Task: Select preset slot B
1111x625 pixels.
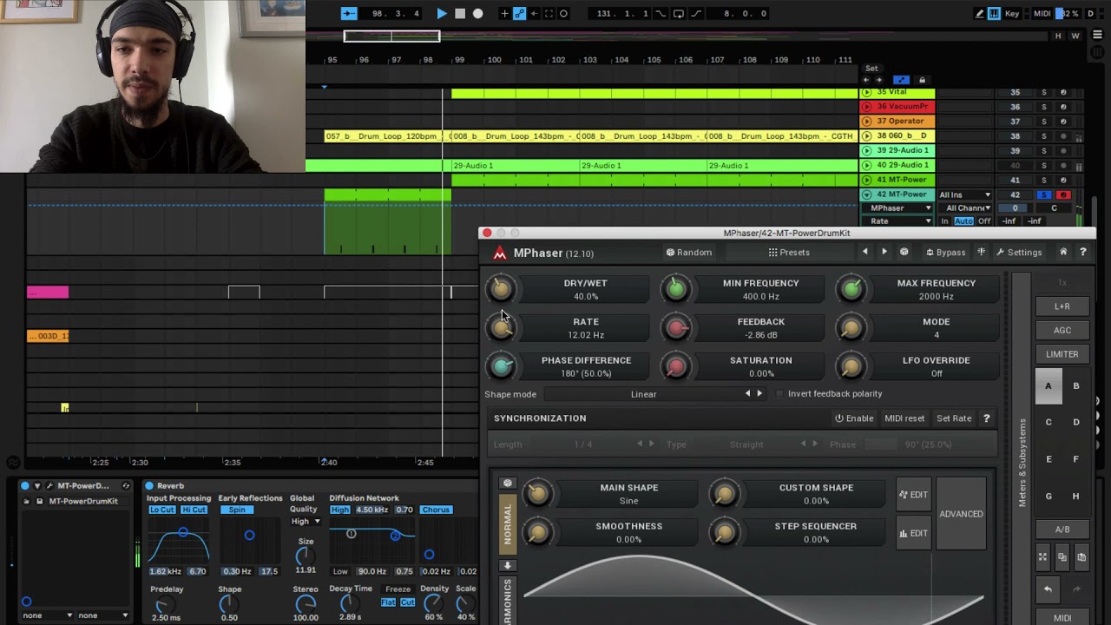Action: (x=1076, y=386)
